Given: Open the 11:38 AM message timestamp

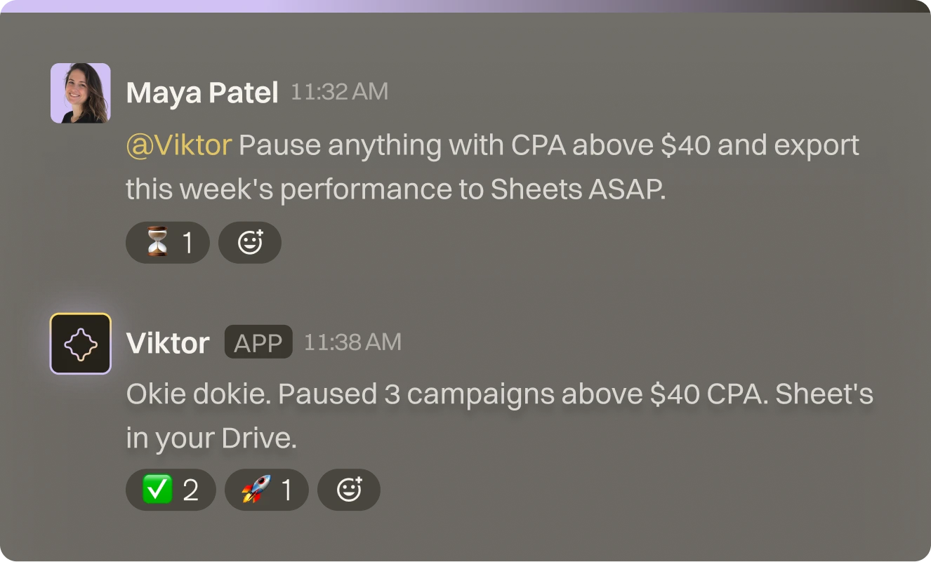Looking at the screenshot, I should tap(352, 342).
